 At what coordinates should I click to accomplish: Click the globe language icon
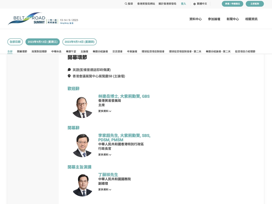coord(195,4)
